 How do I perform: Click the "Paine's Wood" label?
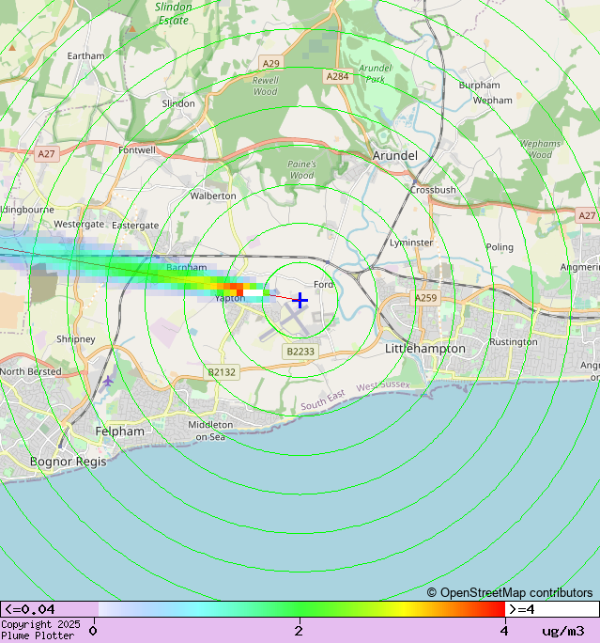301,170
